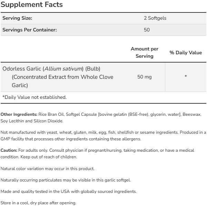Select the Servings Per Container label
207x206 pixels.
(30, 30)
